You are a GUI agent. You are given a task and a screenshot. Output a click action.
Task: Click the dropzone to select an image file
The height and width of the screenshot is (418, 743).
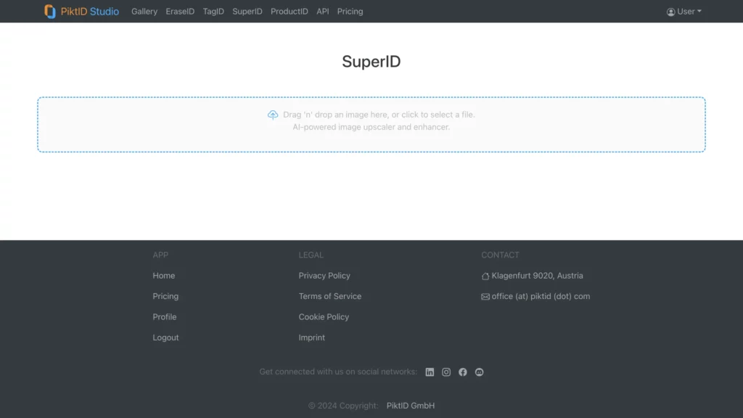coord(371,123)
